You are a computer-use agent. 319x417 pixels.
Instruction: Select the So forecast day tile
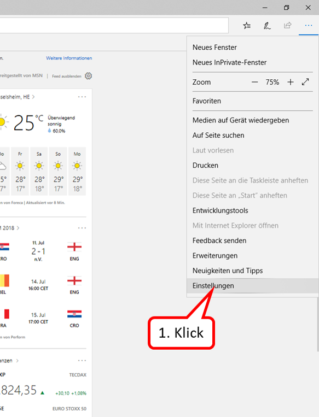click(58, 171)
